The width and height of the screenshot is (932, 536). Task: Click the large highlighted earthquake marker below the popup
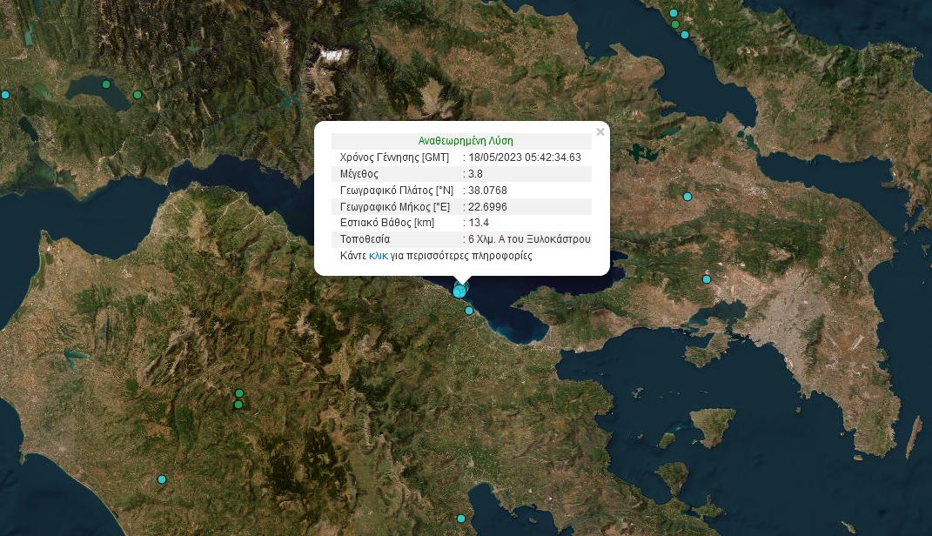[x=459, y=291]
